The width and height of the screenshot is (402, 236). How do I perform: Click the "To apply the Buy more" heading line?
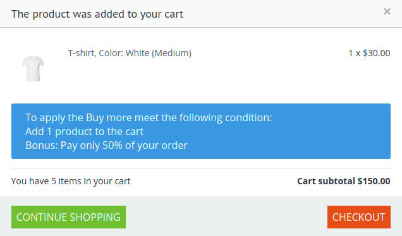149,118
